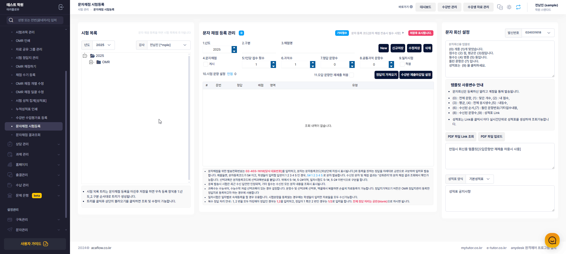Viewport: 566px width, 254px height.
Task: Select OMR 채점하기 from the sidebar
Action: pyautogui.click(x=26, y=66)
